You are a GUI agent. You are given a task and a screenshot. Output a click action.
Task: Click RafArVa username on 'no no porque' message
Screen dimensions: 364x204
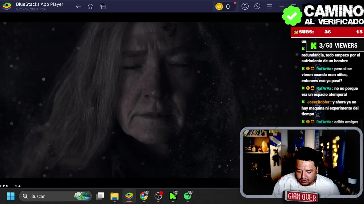click(324, 88)
